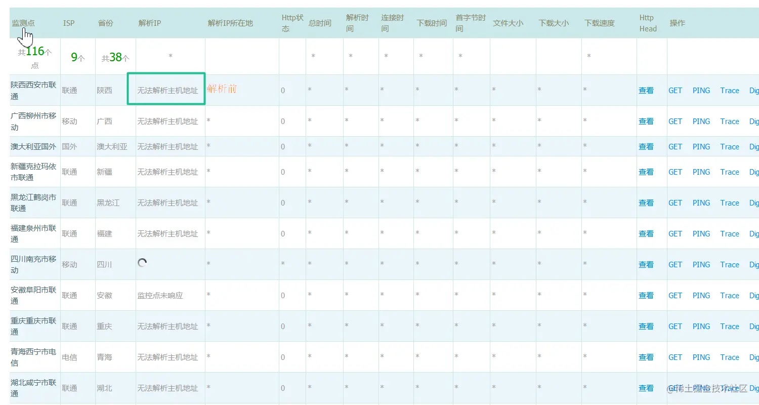Viewport: 759px width, 405px height.
Task: Run PING for 广西柳州市移动 row
Action: (701, 121)
